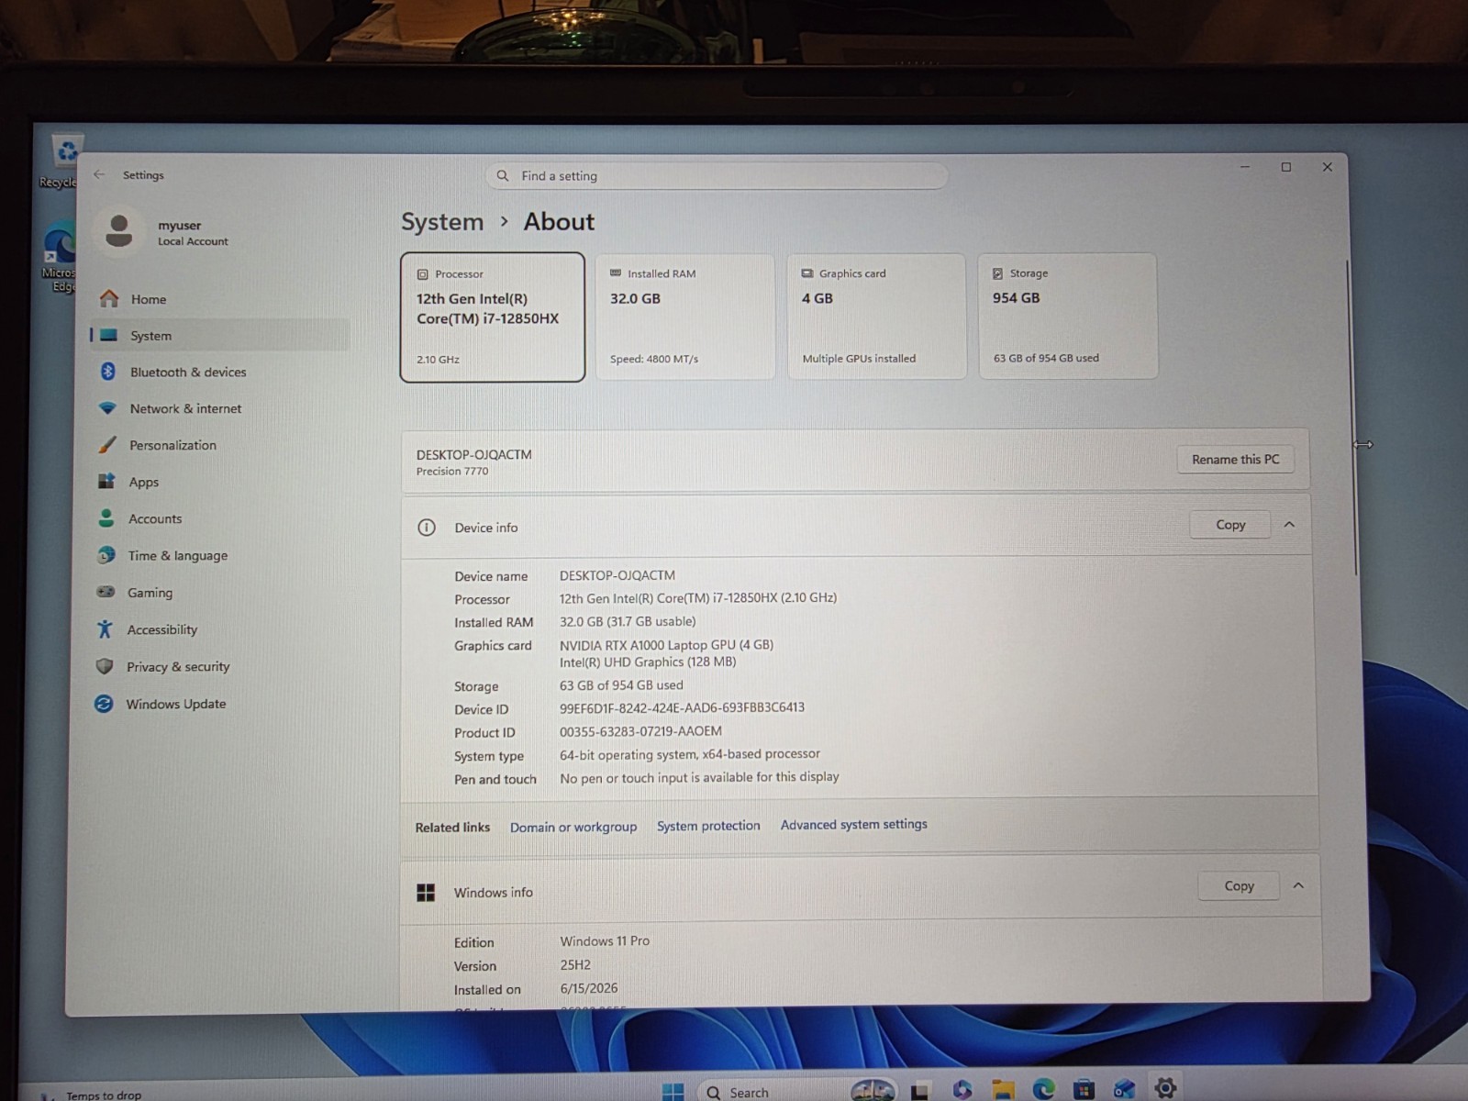Select the Processor info card
Viewport: 1468px width, 1101px height.
pos(493,317)
